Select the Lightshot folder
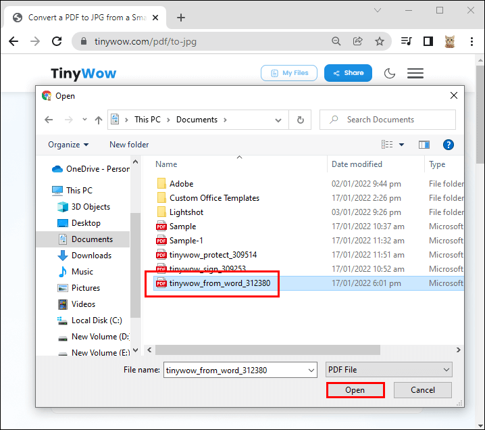 point(180,212)
